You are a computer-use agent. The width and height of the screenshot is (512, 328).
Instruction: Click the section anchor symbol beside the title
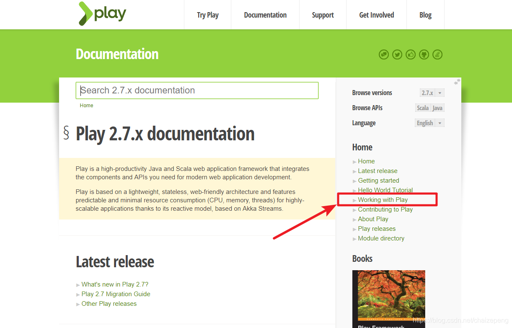pos(66,132)
